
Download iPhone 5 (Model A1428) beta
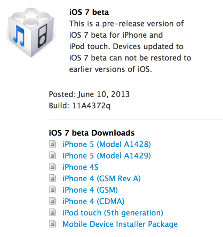point(106,144)
